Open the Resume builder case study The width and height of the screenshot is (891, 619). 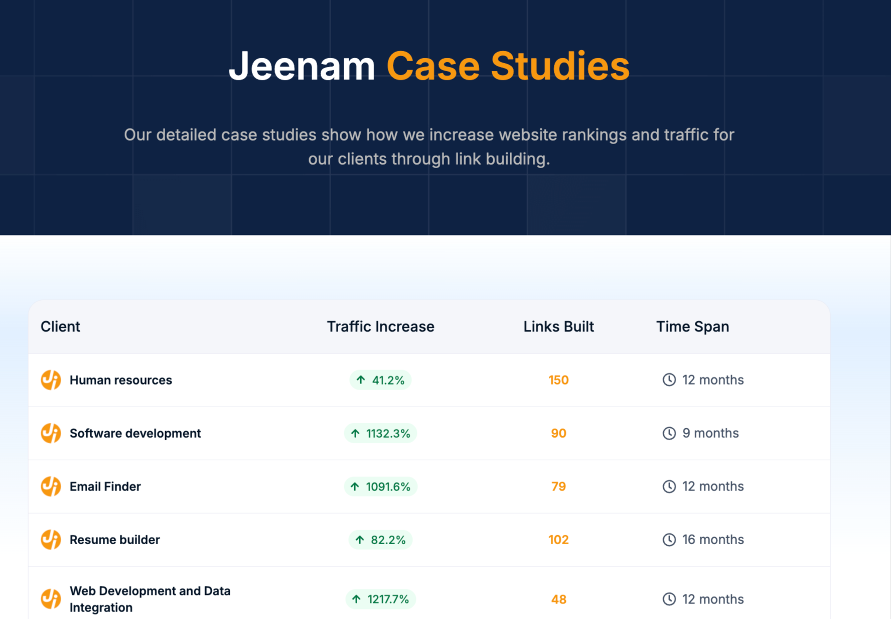point(114,540)
